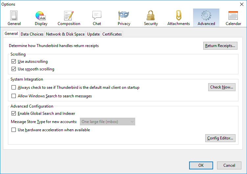The image size is (247, 174).
Task: Open Return Receipts settings
Action: (x=220, y=46)
